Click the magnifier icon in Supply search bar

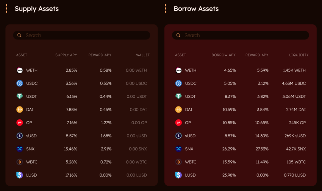tap(19, 35)
